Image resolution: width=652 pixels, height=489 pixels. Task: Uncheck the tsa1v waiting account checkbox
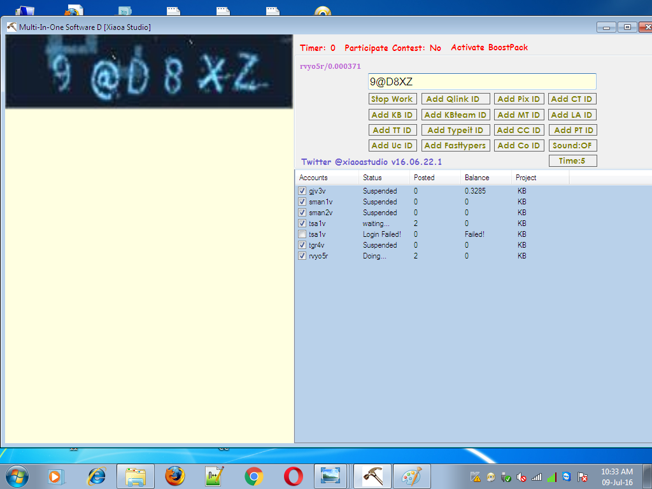302,223
